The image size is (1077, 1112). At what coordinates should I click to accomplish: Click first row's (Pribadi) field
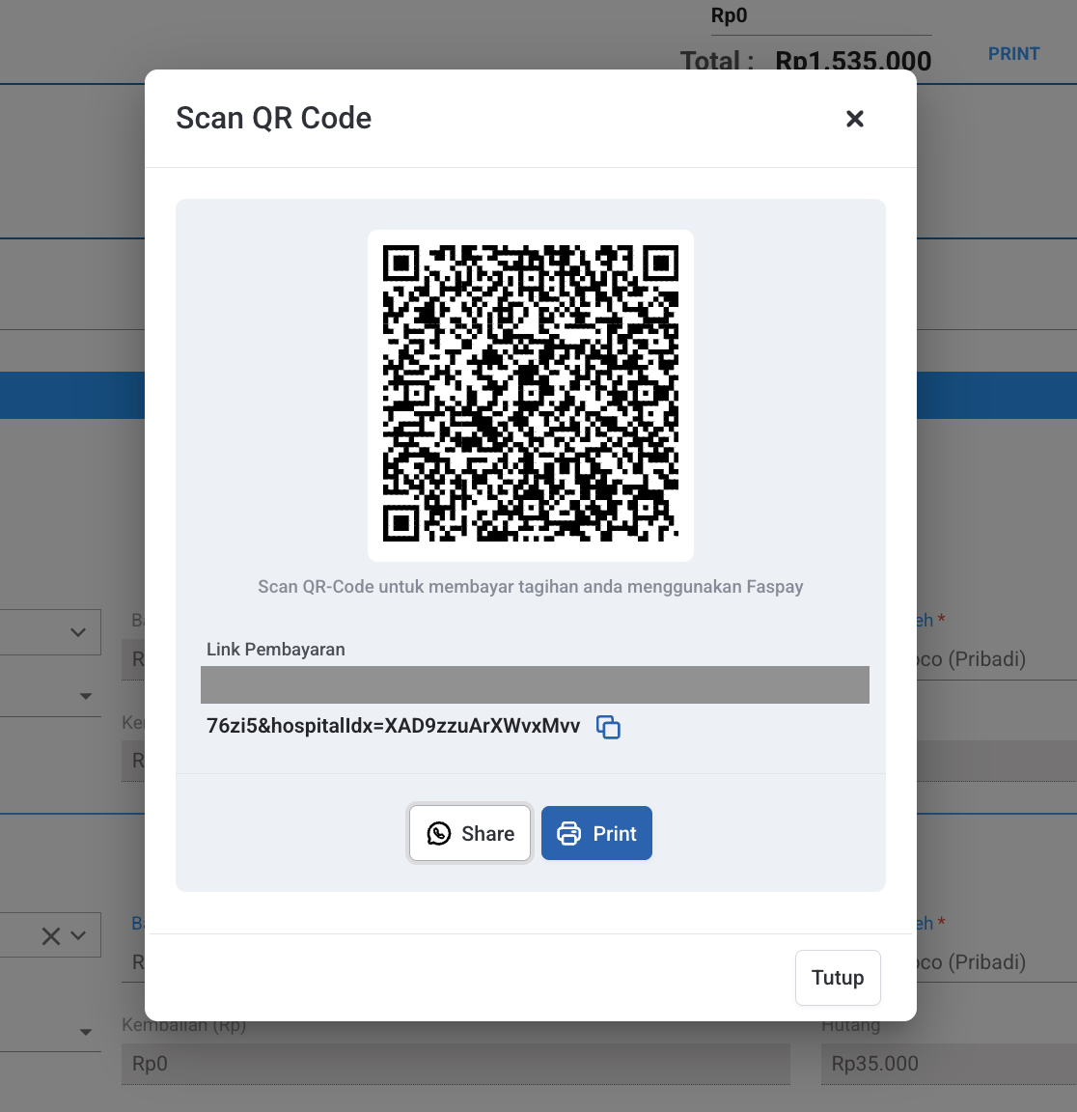984,659
